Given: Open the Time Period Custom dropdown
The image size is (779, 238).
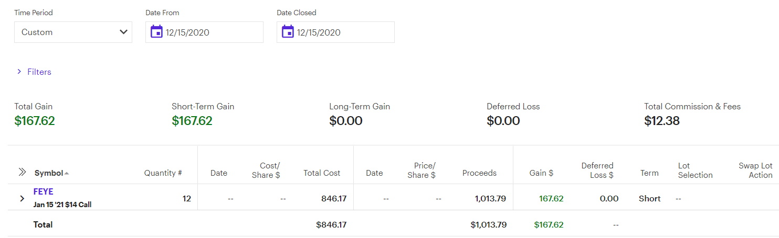Looking at the screenshot, I should [x=73, y=32].
